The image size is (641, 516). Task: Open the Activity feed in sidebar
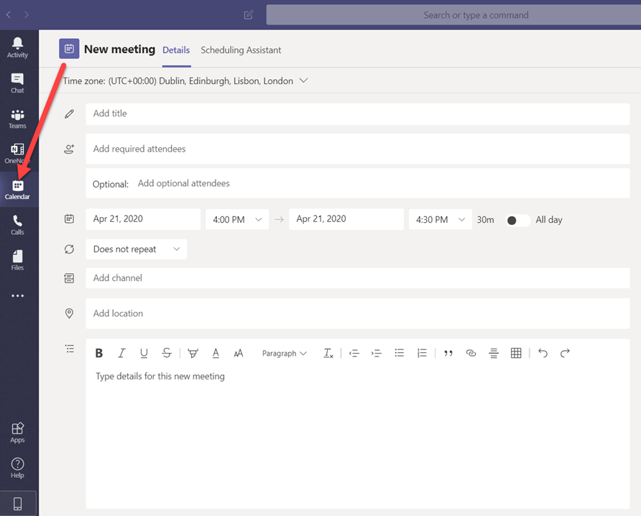point(17,47)
